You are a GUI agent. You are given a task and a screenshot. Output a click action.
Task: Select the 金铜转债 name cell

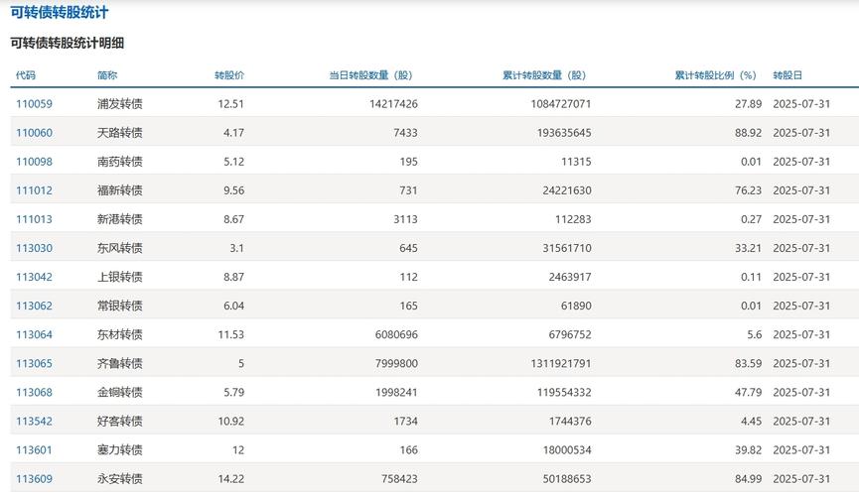point(120,393)
